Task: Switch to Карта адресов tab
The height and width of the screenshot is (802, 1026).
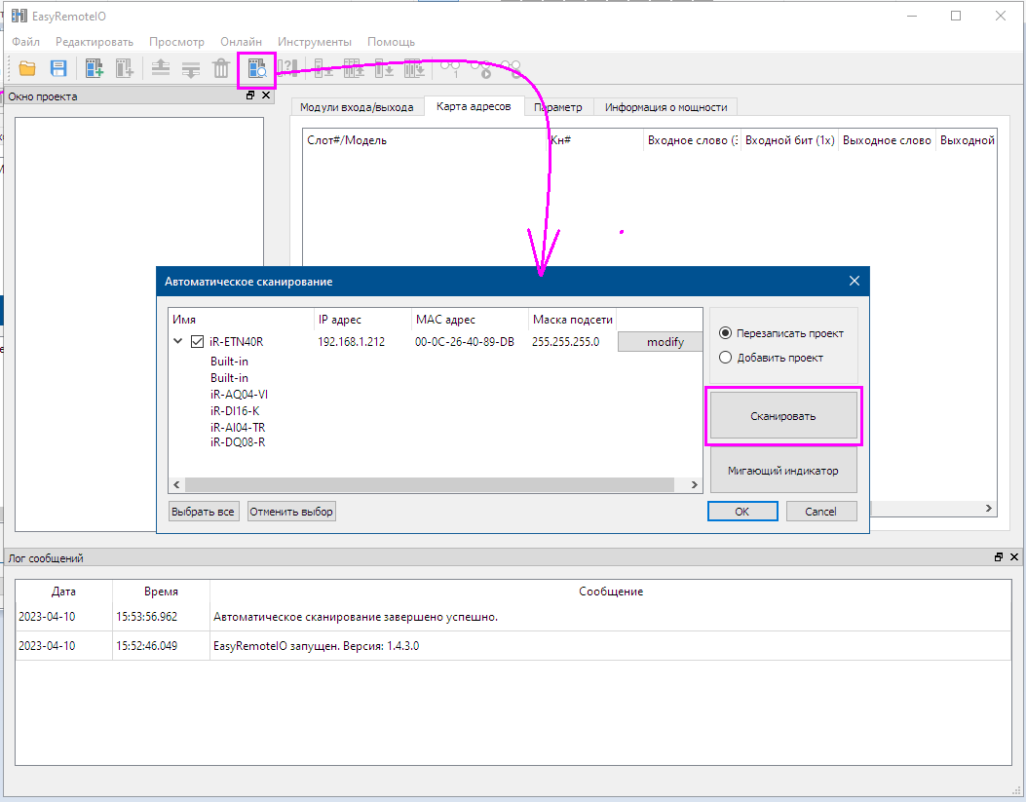Action: tap(474, 106)
